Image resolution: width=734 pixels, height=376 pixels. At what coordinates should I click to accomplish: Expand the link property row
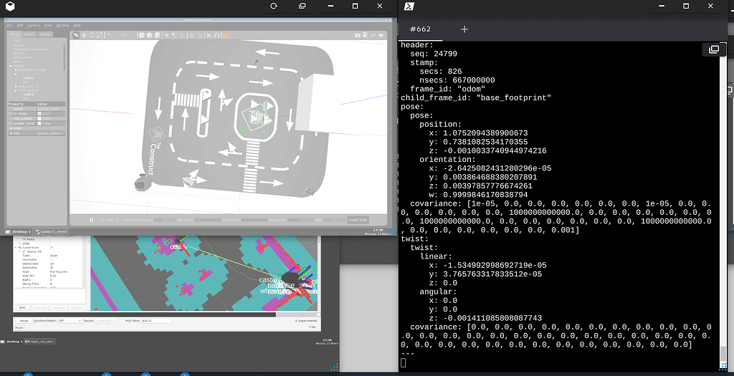(x=11, y=133)
